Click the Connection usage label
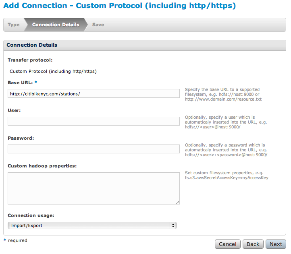This screenshot has height=254, width=291. [31, 215]
